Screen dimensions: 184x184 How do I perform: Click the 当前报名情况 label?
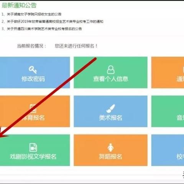(31, 46)
